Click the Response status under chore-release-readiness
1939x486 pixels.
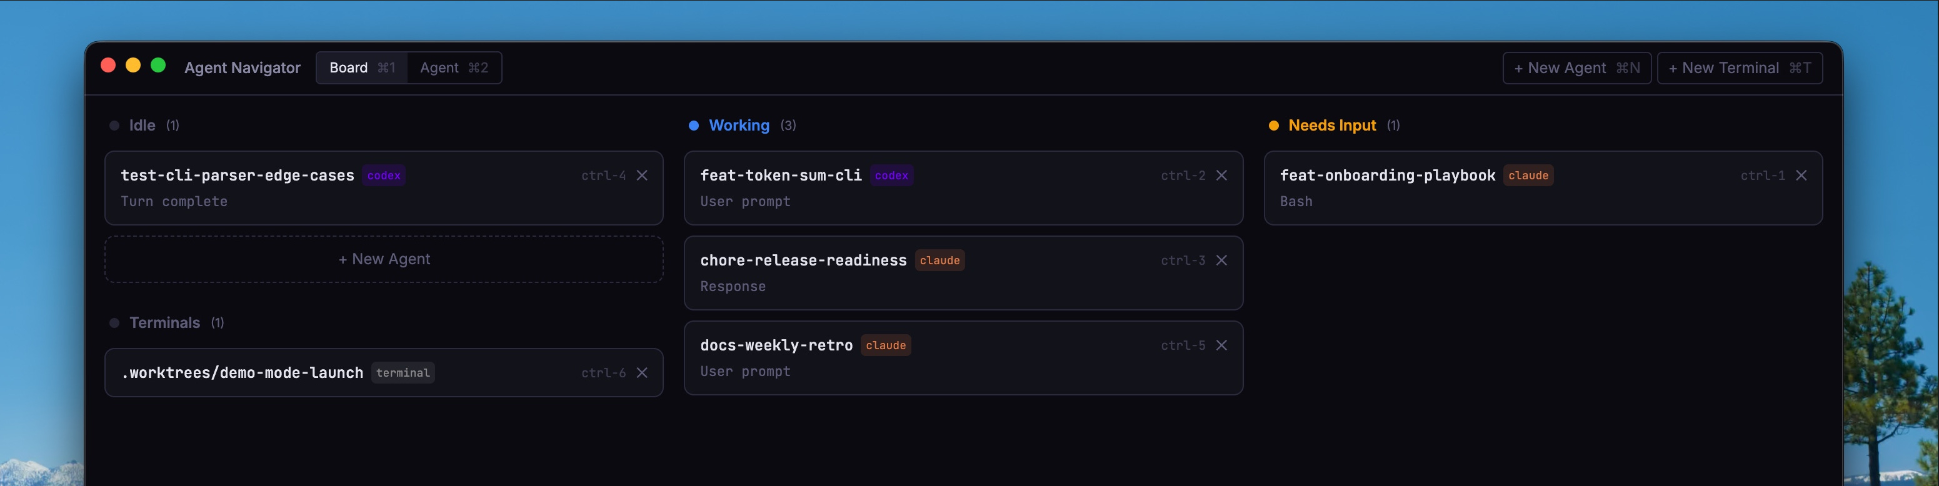pos(733,287)
